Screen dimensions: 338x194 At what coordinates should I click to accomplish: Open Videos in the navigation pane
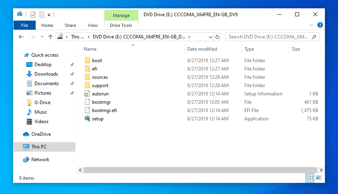click(x=41, y=121)
